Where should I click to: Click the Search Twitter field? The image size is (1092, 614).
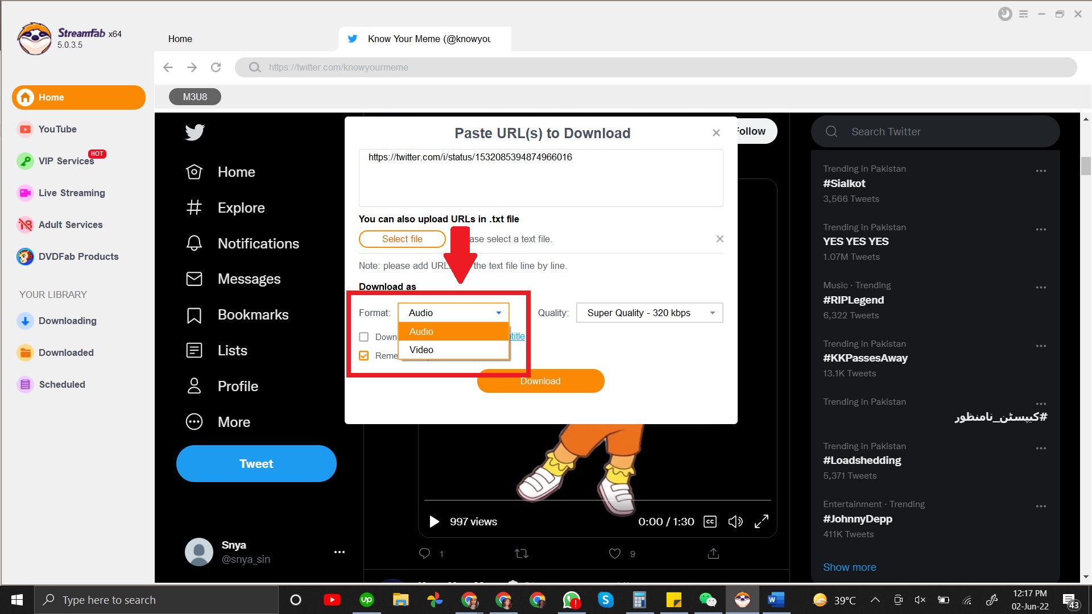935,131
